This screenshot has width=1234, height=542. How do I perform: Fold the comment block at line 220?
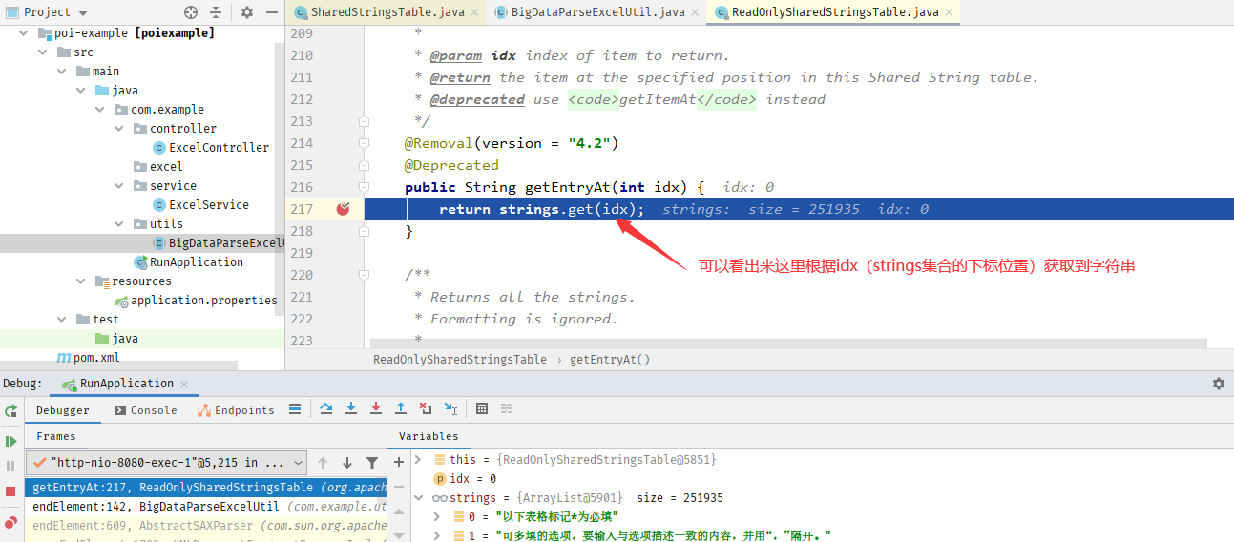364,275
